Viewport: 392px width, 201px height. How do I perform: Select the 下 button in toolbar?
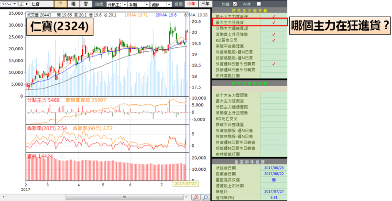click(x=60, y=4)
